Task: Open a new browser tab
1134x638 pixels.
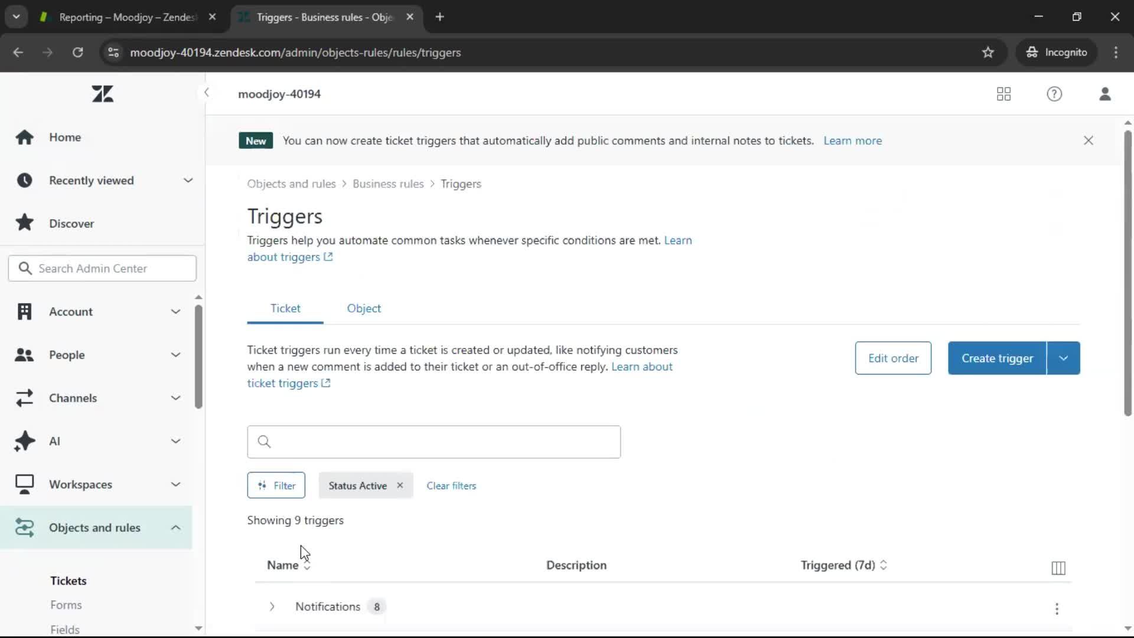Action: (439, 17)
